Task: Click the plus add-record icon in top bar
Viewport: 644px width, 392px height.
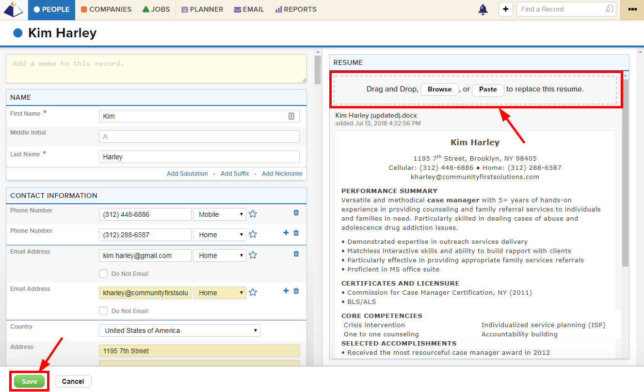Action: 506,9
